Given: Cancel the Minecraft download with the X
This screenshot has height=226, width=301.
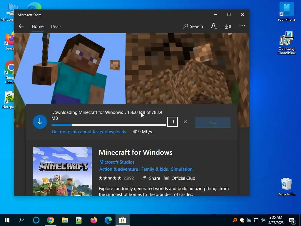Looking at the screenshot, I should pos(185,122).
